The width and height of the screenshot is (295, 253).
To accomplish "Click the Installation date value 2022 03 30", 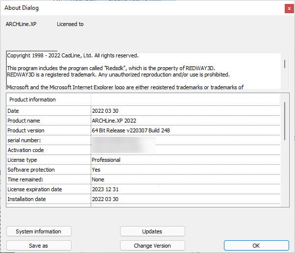I will (x=105, y=199).
